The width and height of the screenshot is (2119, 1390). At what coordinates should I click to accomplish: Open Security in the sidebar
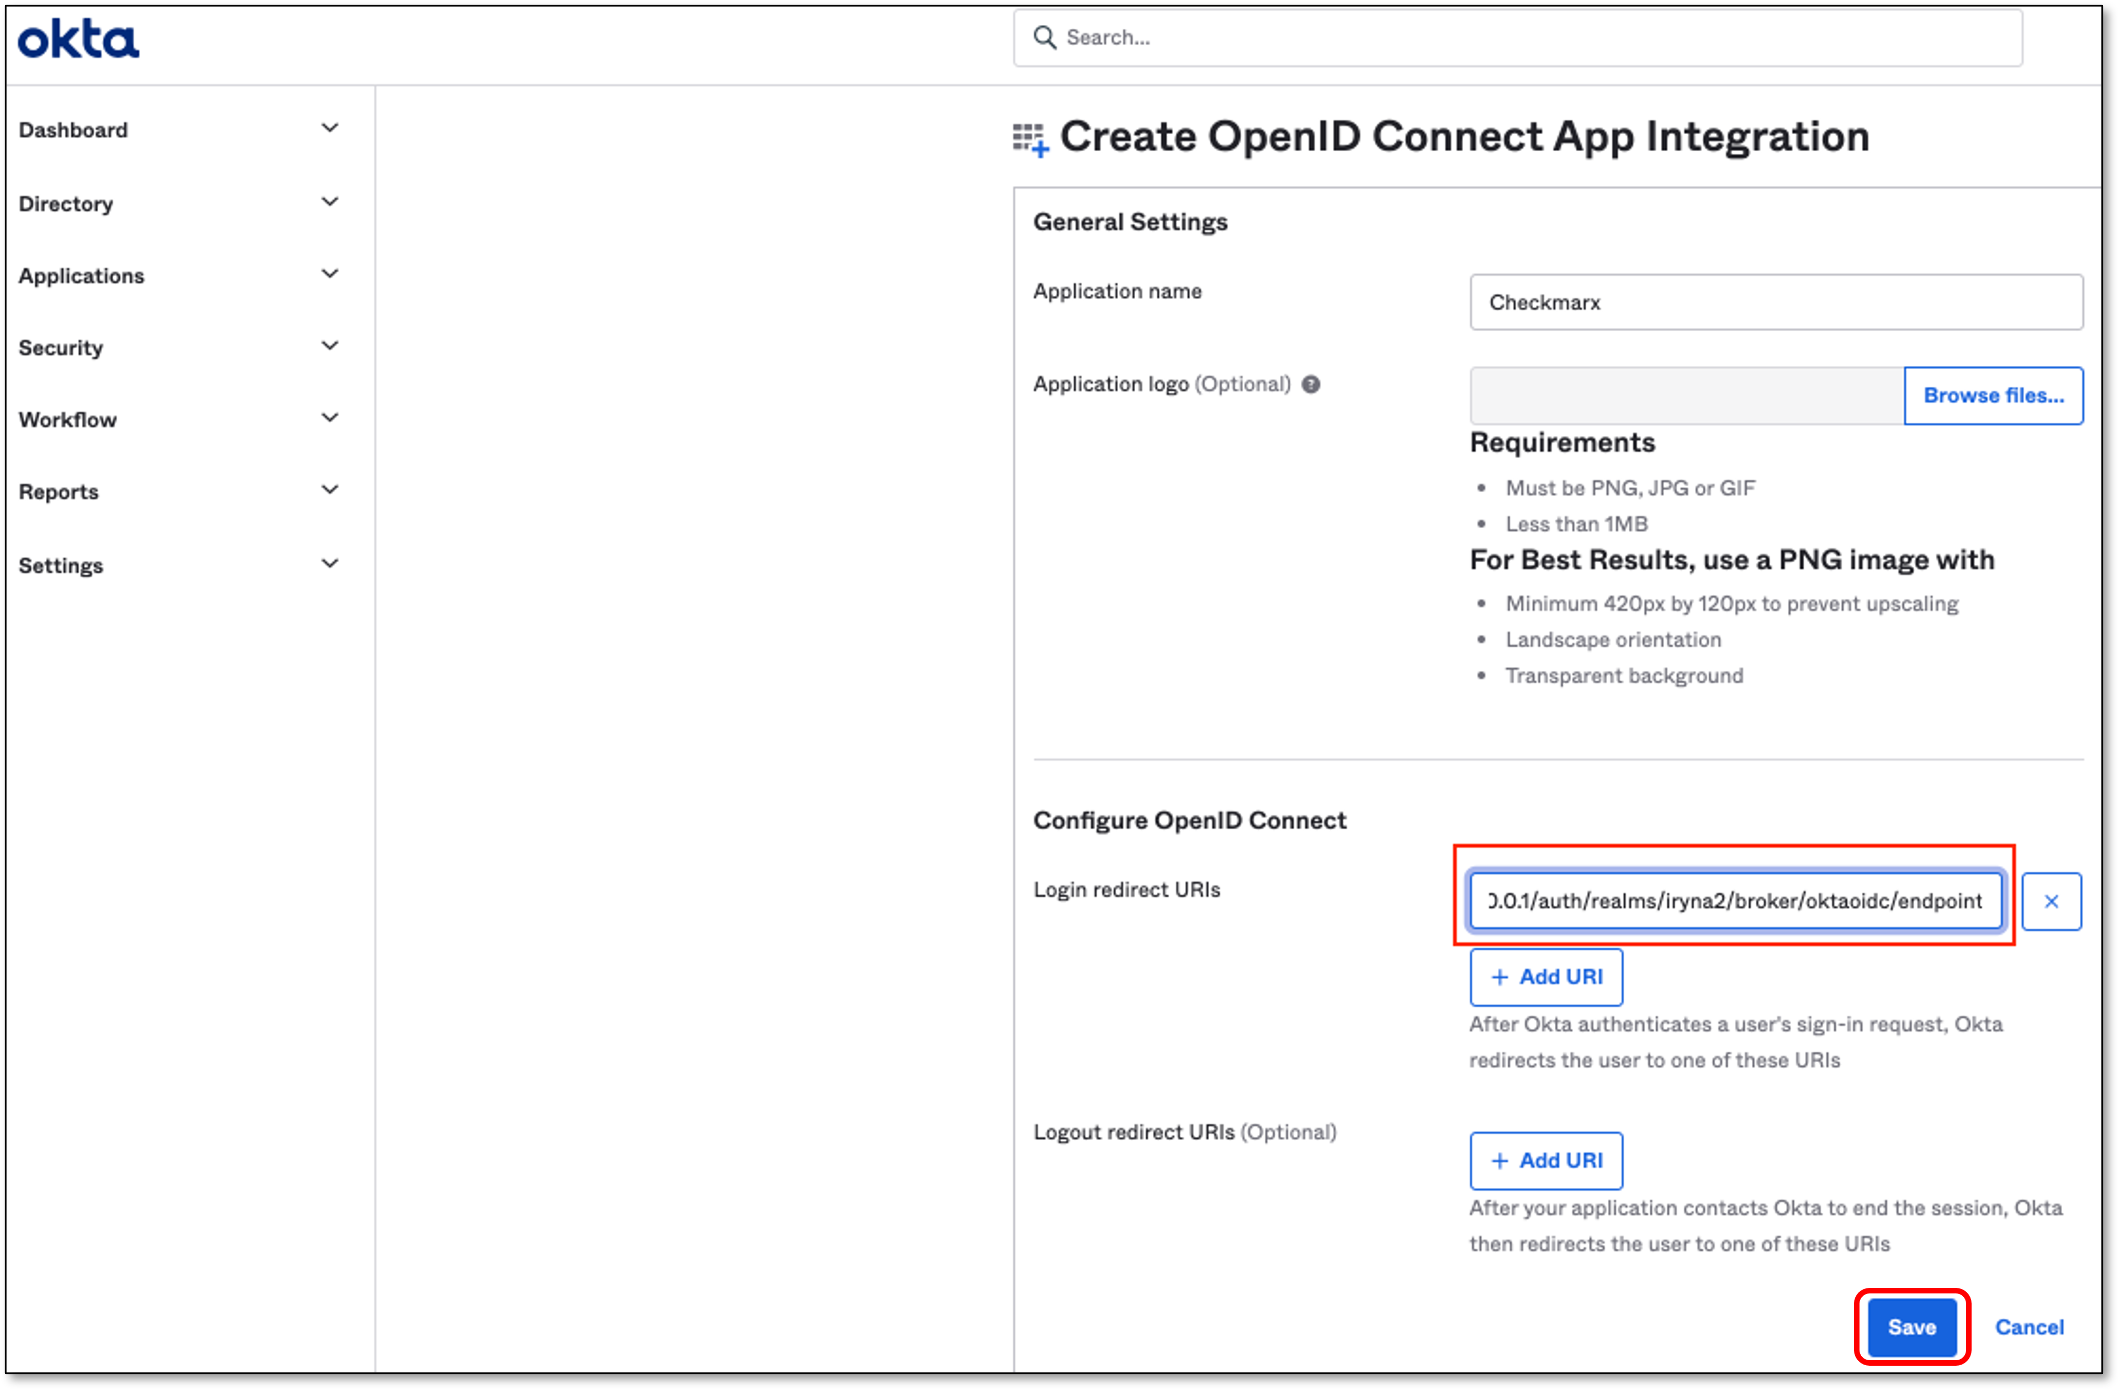[61, 348]
